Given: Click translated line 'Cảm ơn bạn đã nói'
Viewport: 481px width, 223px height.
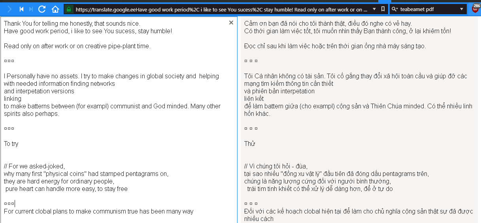Looking at the screenshot, I should [x=328, y=24].
